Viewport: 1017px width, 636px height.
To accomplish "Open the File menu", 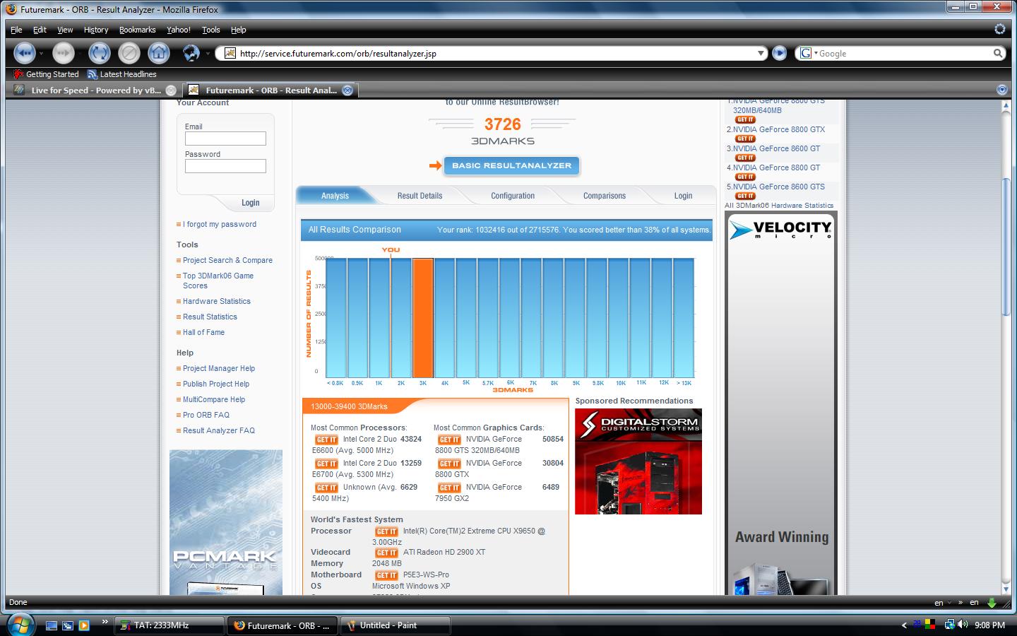I will pyautogui.click(x=16, y=30).
